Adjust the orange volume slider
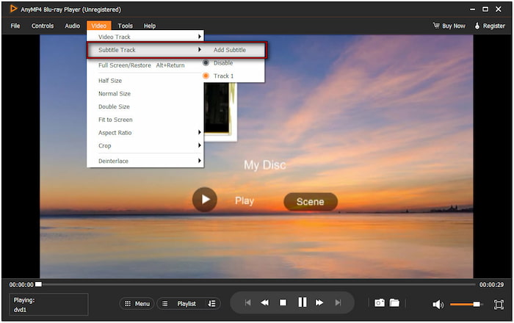 coord(466,305)
